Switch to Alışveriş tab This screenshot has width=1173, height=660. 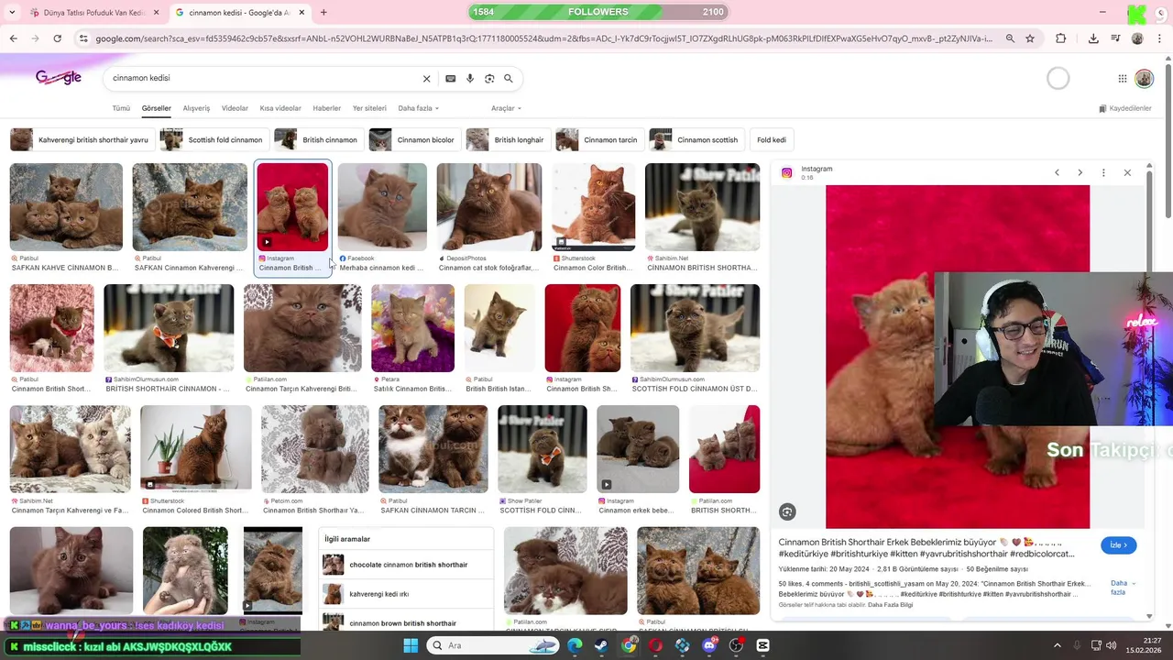[196, 108]
